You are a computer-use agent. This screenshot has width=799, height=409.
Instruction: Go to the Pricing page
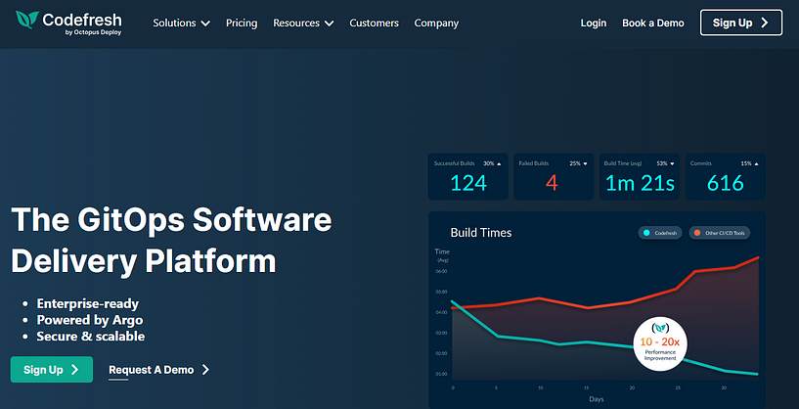242,23
